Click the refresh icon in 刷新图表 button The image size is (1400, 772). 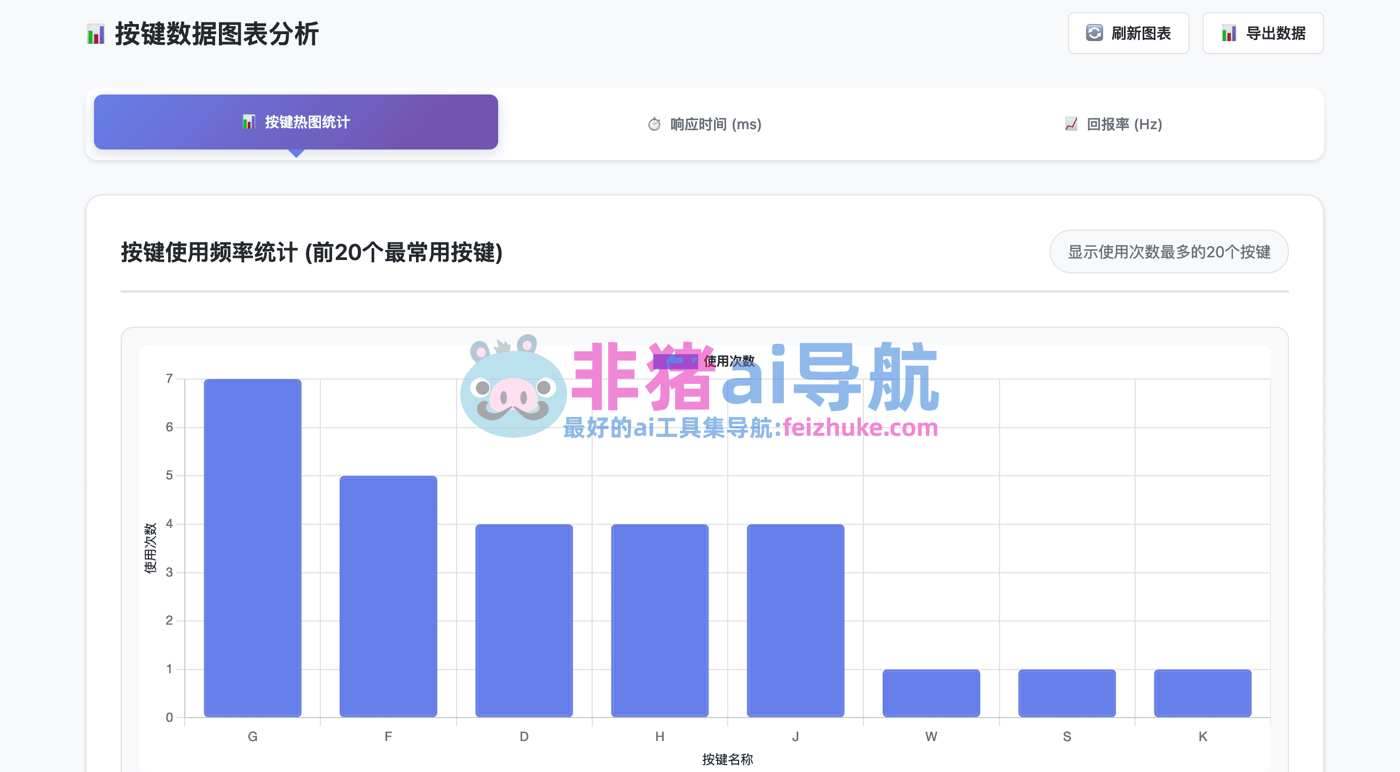coord(1094,33)
